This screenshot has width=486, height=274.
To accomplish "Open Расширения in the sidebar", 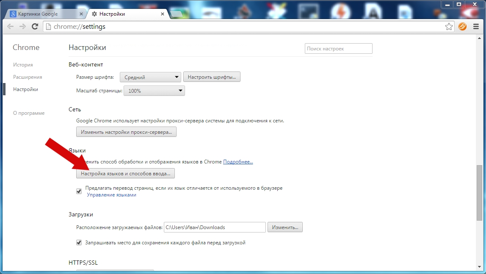I will pos(28,77).
